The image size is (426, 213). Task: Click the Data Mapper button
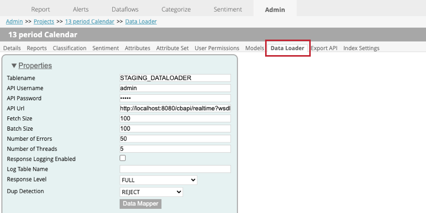(x=140, y=204)
